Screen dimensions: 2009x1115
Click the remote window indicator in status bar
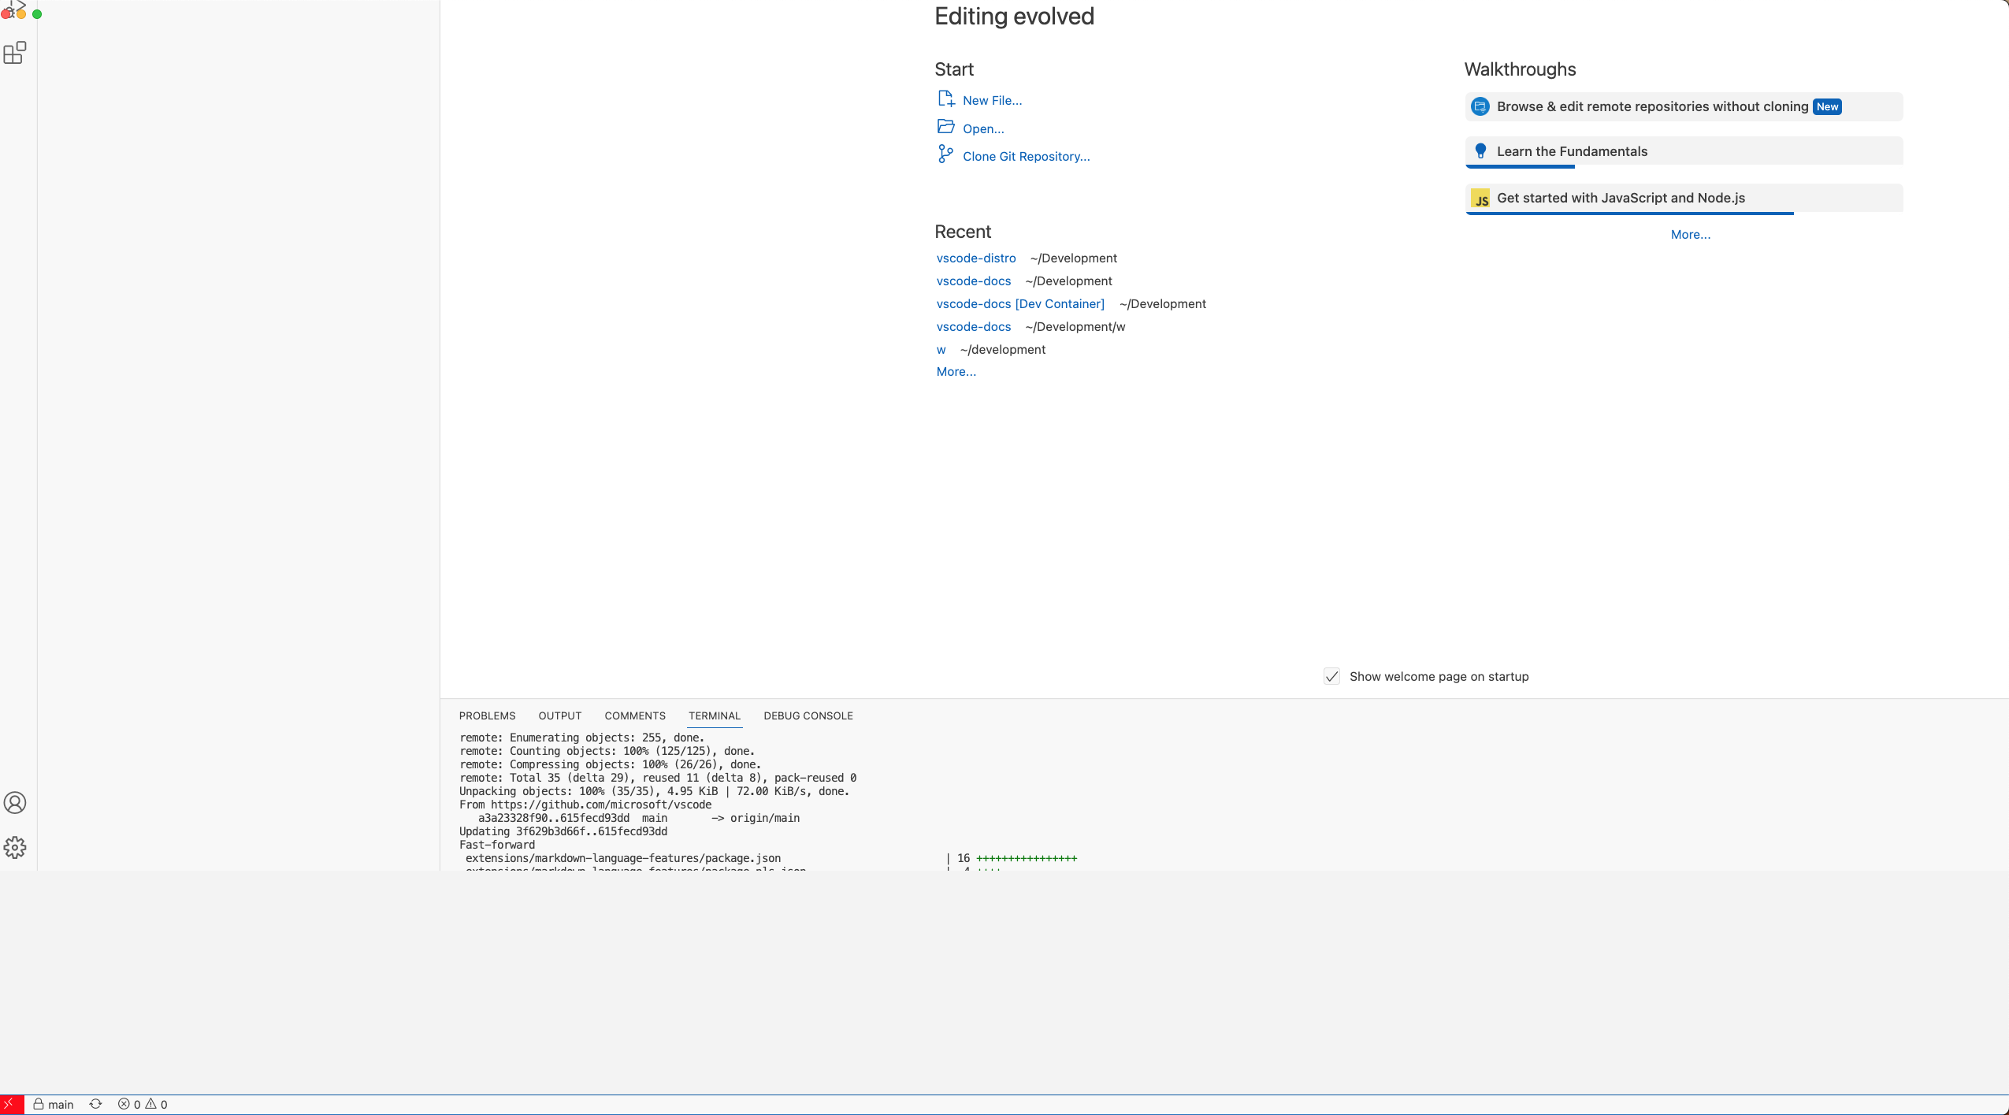(9, 1104)
